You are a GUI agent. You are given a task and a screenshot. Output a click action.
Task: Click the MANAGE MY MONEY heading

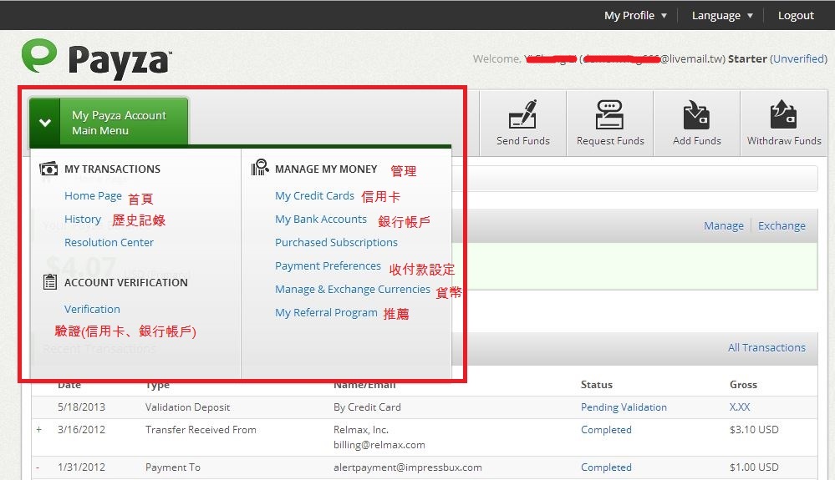pyautogui.click(x=326, y=169)
